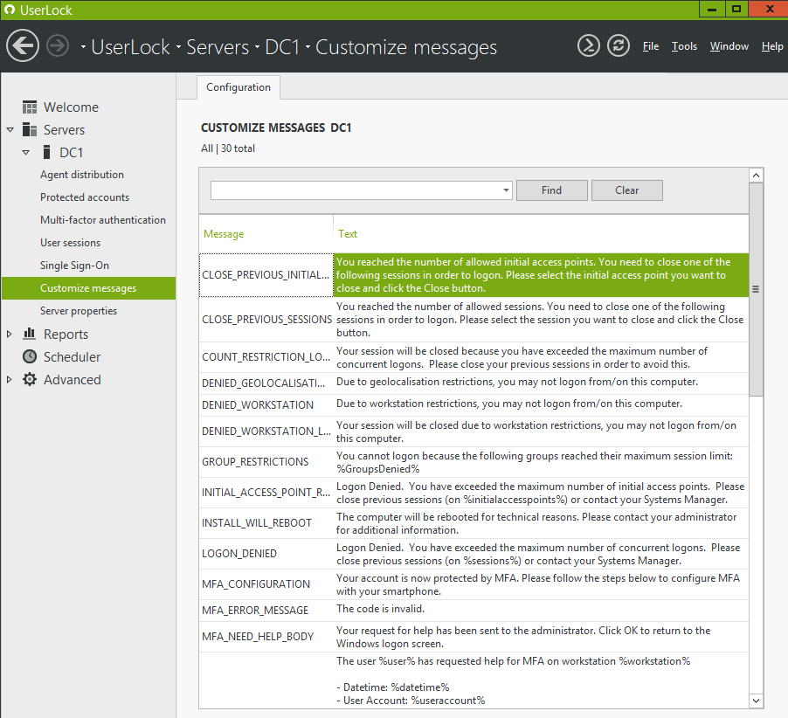The image size is (788, 718).
Task: Click the refresh icon in header
Action: tap(619, 45)
